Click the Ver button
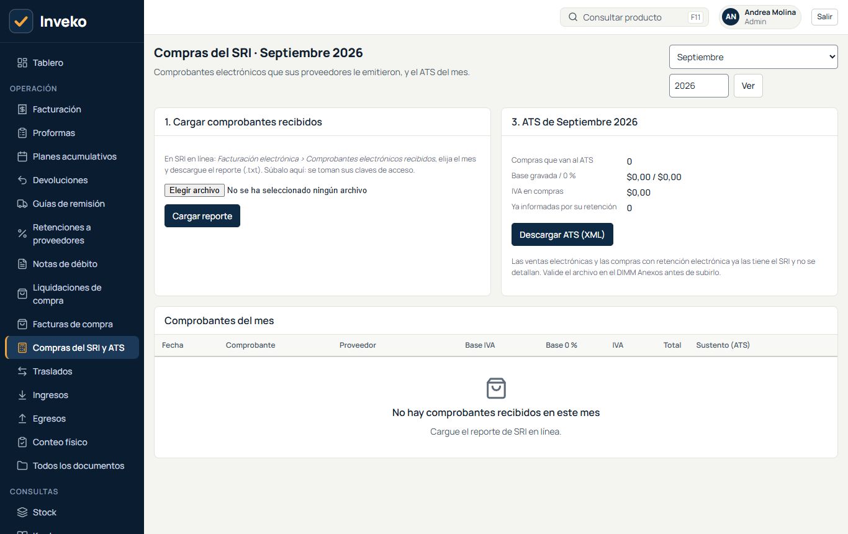 tap(748, 86)
